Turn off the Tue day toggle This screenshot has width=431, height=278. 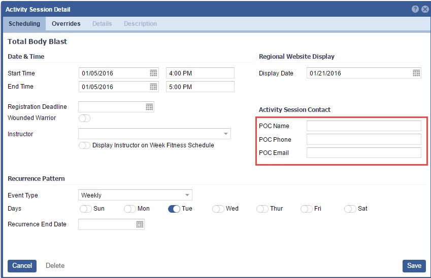tap(174, 209)
